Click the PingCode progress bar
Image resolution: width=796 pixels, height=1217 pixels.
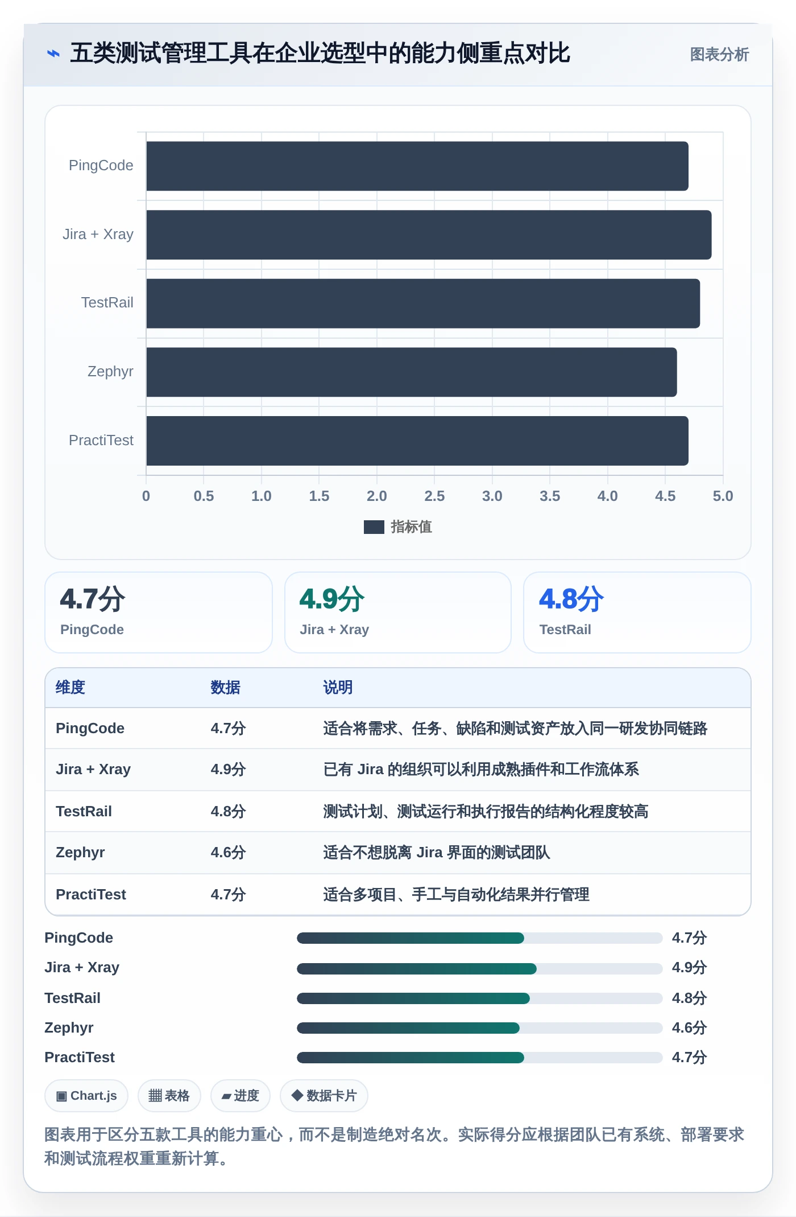point(479,938)
